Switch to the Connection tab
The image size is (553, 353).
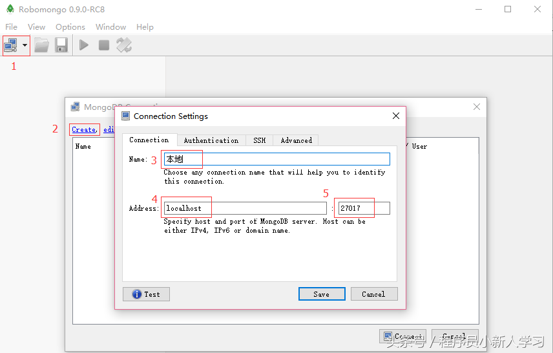[149, 140]
